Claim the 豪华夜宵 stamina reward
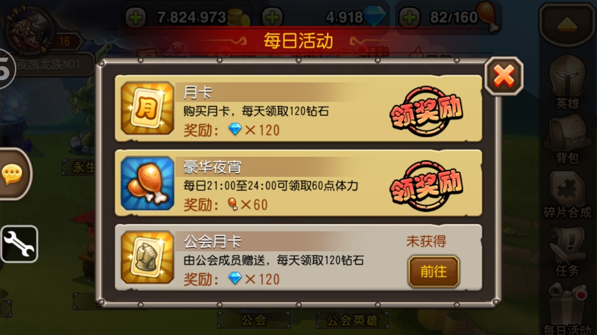This screenshot has height=335, width=597. point(426,185)
